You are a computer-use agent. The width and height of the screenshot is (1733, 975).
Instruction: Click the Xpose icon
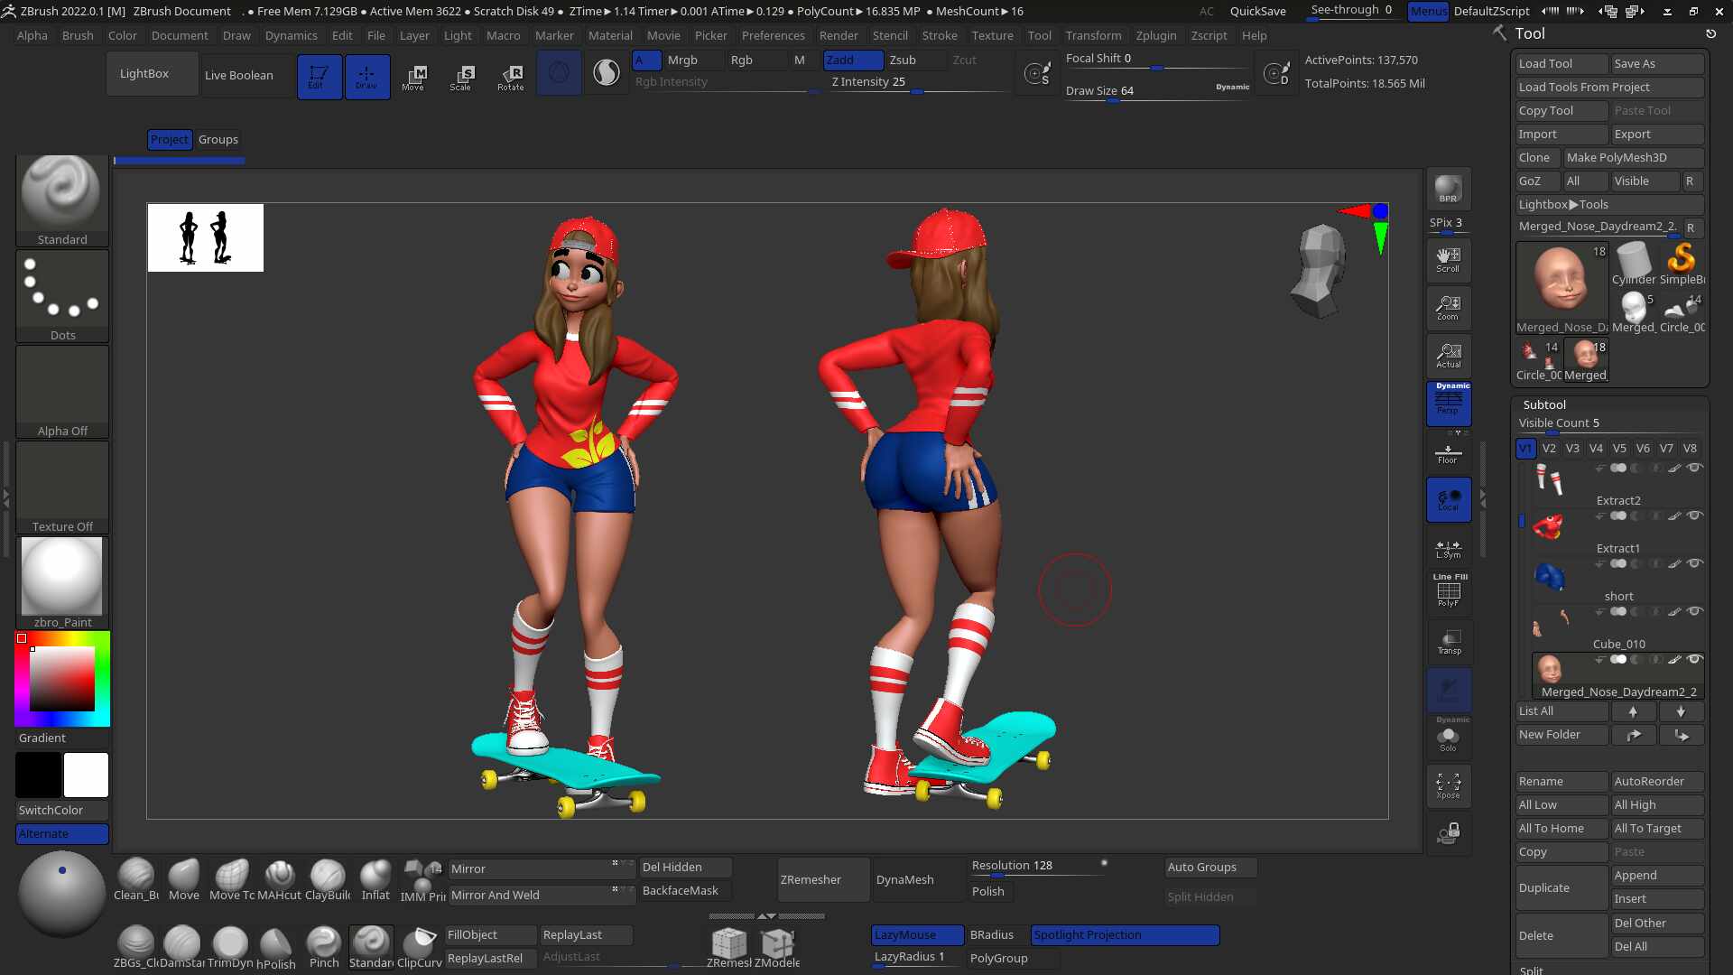tap(1448, 785)
